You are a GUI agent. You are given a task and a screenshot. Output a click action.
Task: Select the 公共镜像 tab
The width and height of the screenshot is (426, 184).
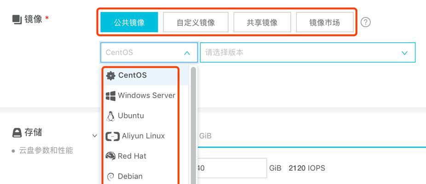coord(129,22)
